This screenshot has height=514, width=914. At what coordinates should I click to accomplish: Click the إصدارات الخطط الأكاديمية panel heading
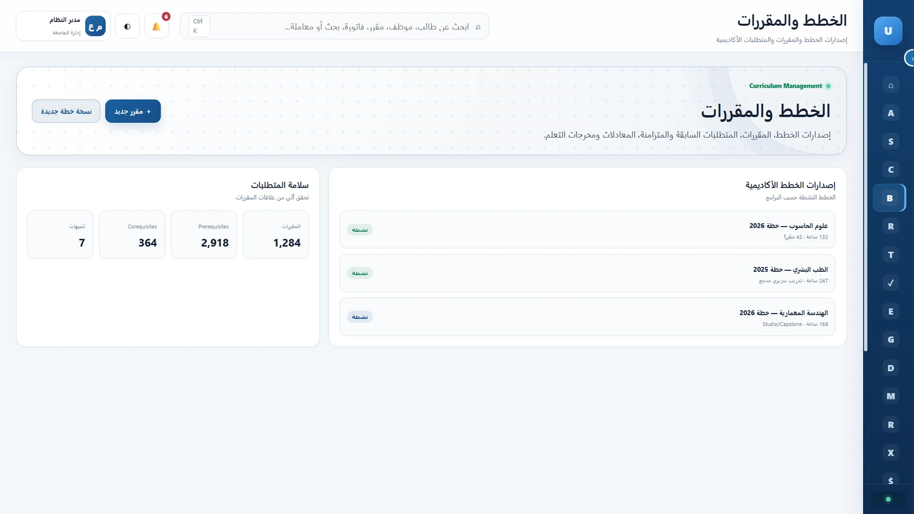point(790,185)
